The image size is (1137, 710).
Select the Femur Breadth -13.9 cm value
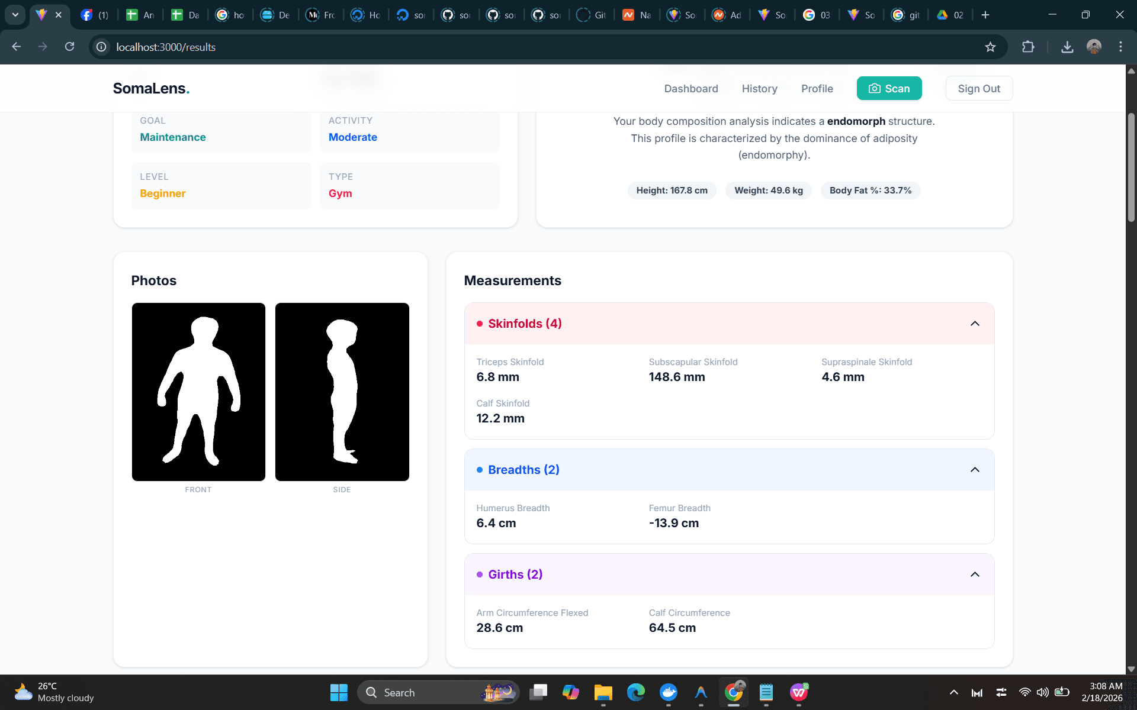point(674,523)
